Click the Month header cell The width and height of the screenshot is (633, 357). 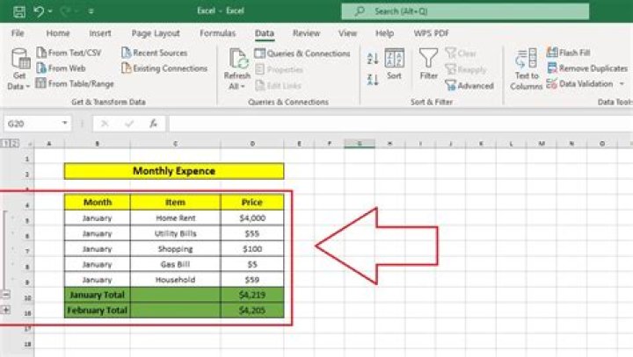(98, 203)
